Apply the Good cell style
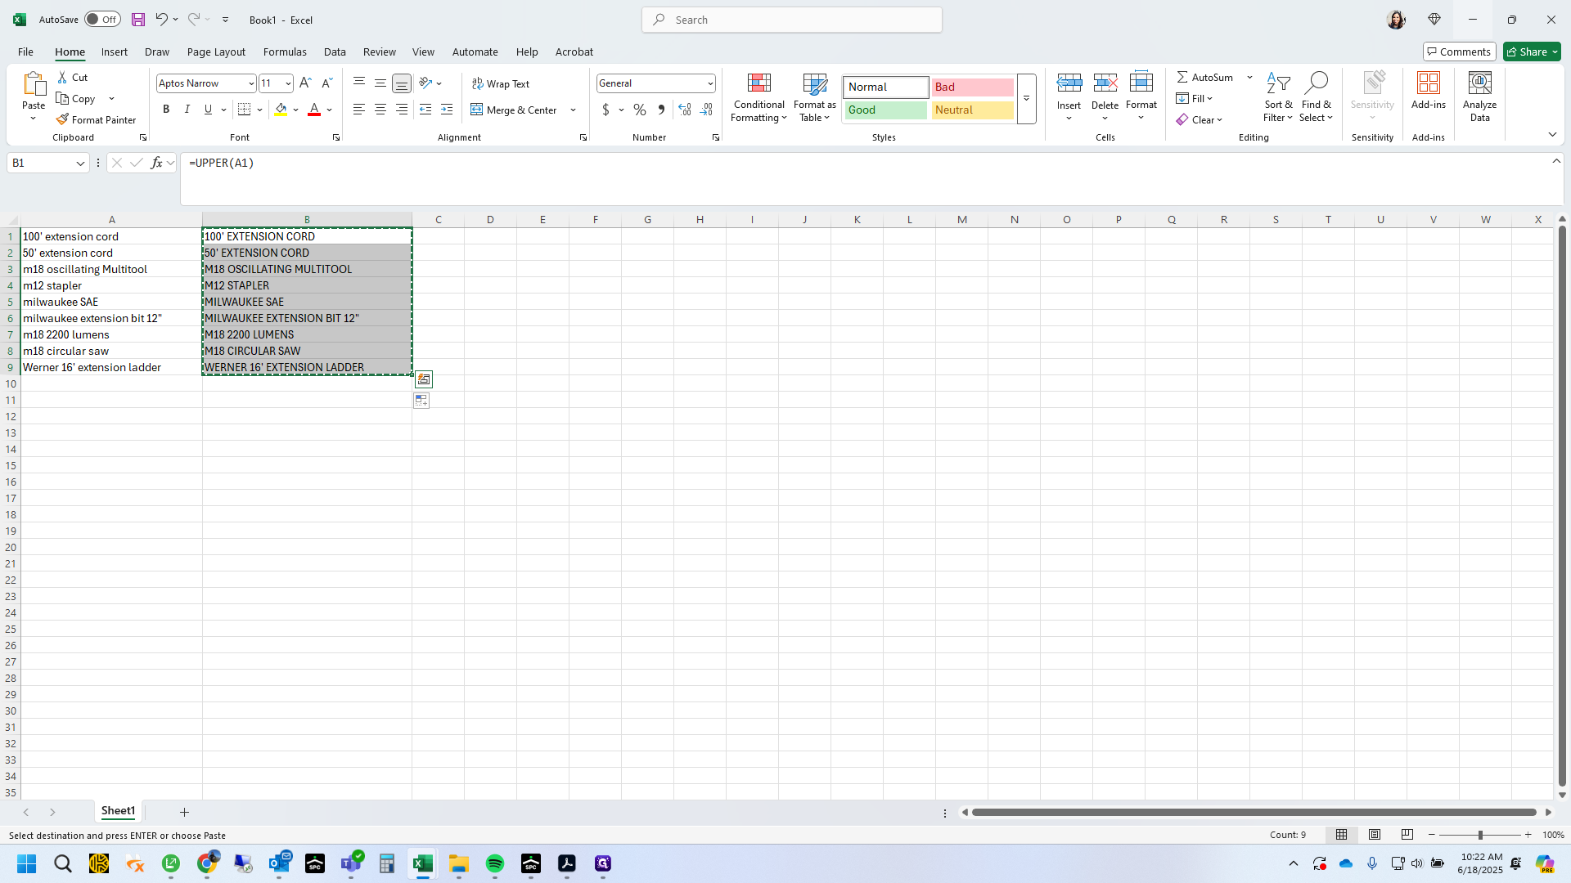The width and height of the screenshot is (1571, 883). click(885, 110)
